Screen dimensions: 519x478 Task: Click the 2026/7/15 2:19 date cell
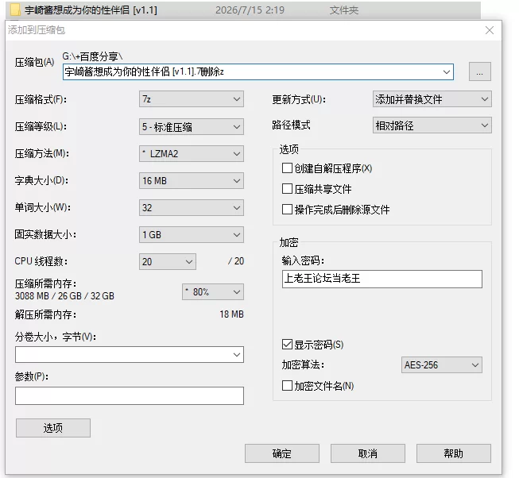coord(250,10)
